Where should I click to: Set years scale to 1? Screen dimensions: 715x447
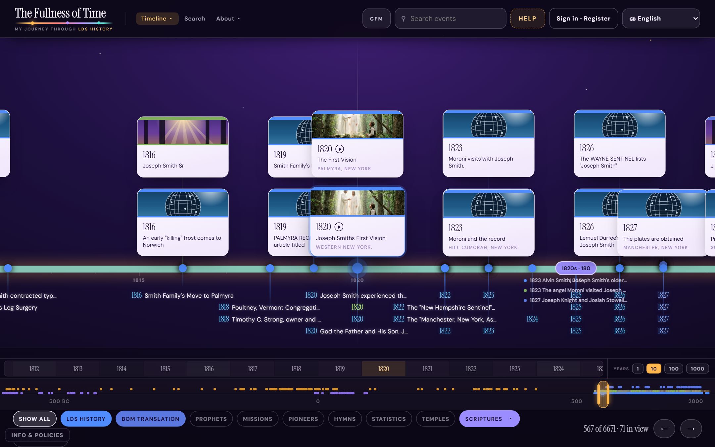(x=638, y=369)
